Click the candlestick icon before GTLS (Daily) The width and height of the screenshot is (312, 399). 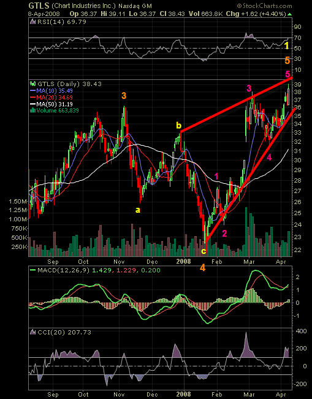click(32, 84)
